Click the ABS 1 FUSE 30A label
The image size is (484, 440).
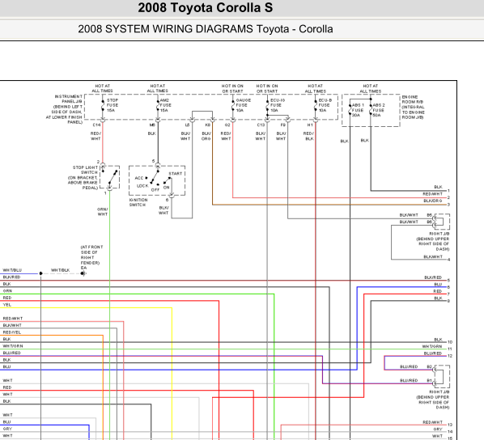[x=358, y=110]
